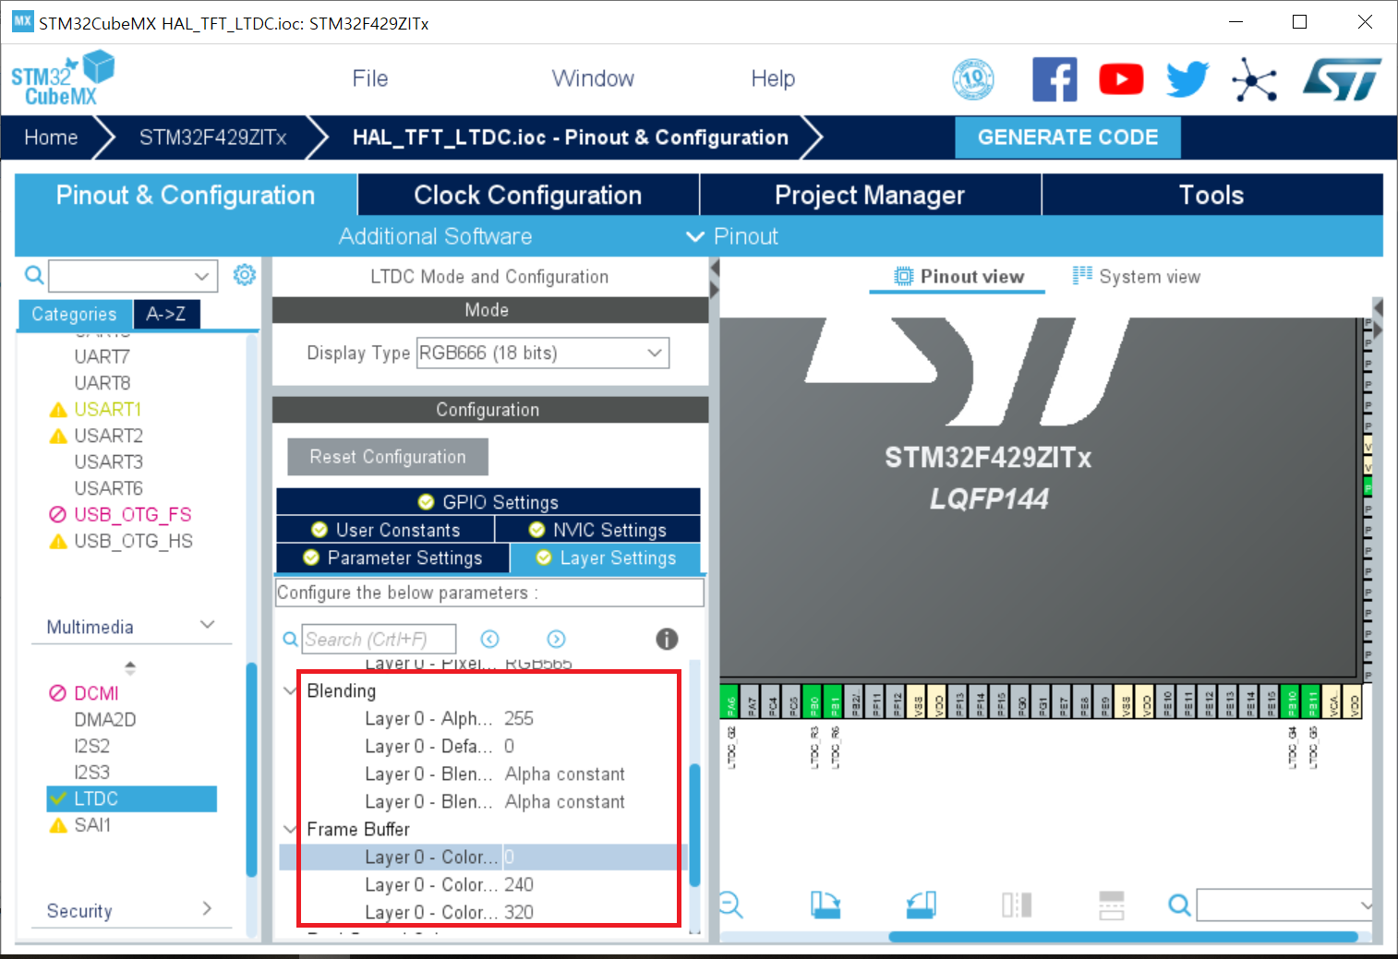
Task: Click the up-down sort arrows under Multimedia
Action: [130, 667]
